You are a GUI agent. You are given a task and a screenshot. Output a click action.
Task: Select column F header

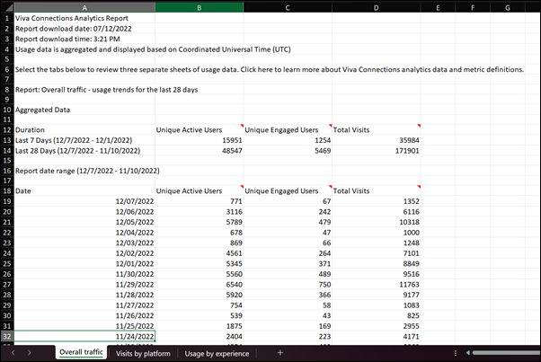tap(473, 7)
